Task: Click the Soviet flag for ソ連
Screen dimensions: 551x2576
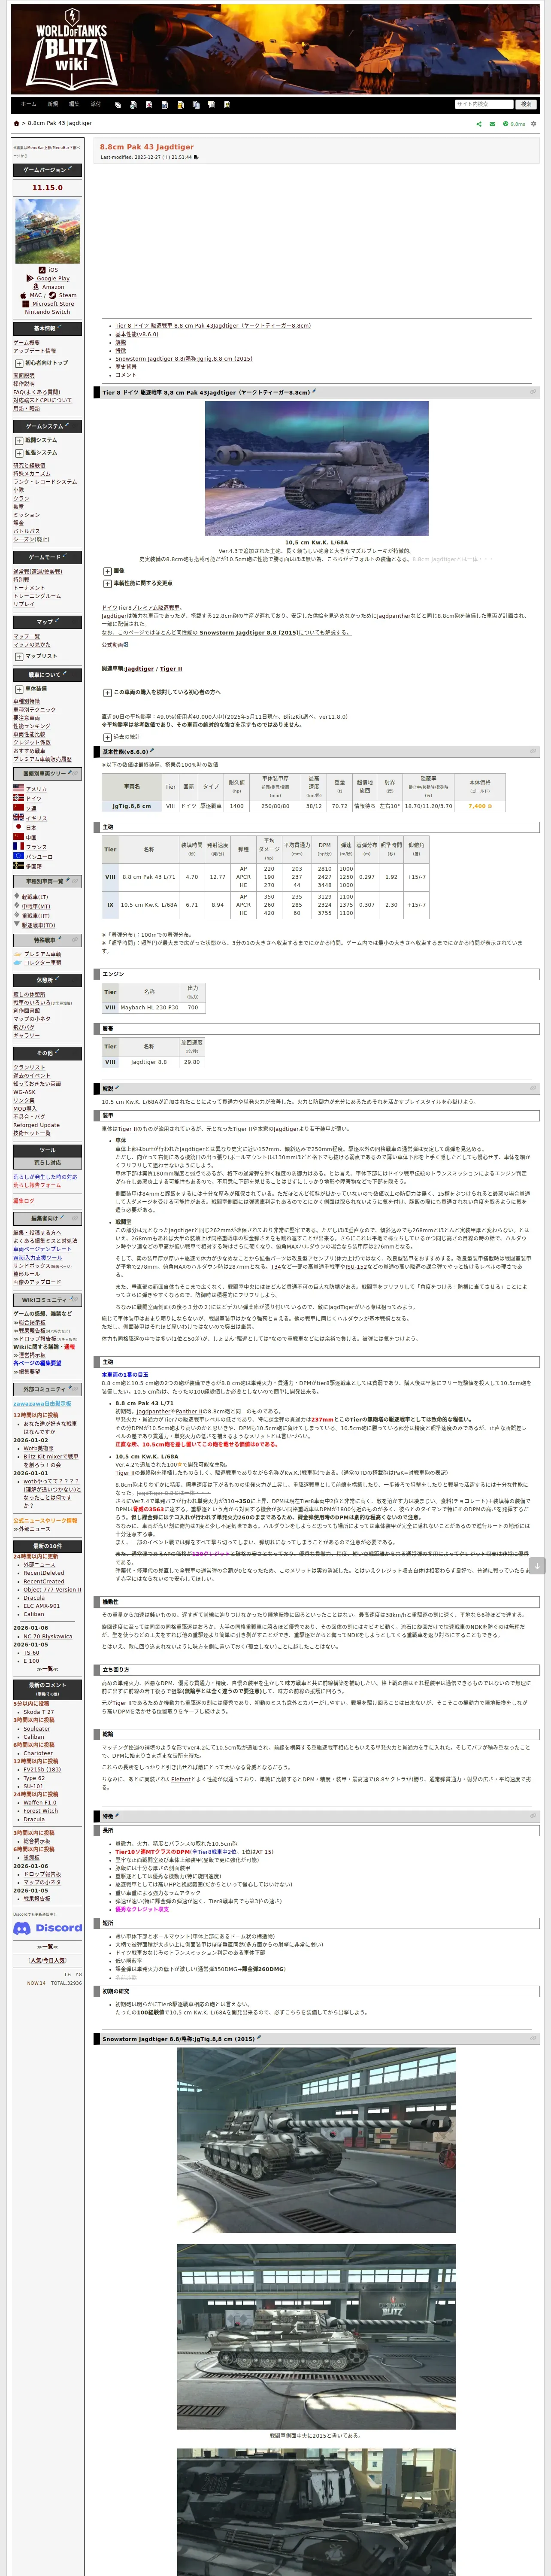Action: point(18,808)
